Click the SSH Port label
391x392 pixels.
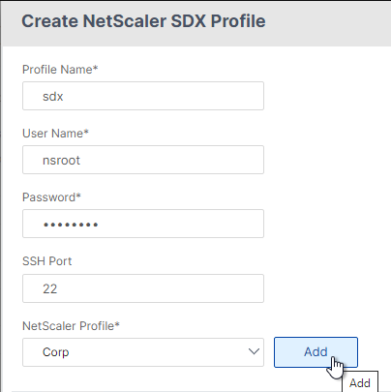pos(46,261)
